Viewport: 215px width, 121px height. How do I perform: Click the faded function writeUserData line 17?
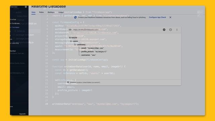tap(89, 67)
